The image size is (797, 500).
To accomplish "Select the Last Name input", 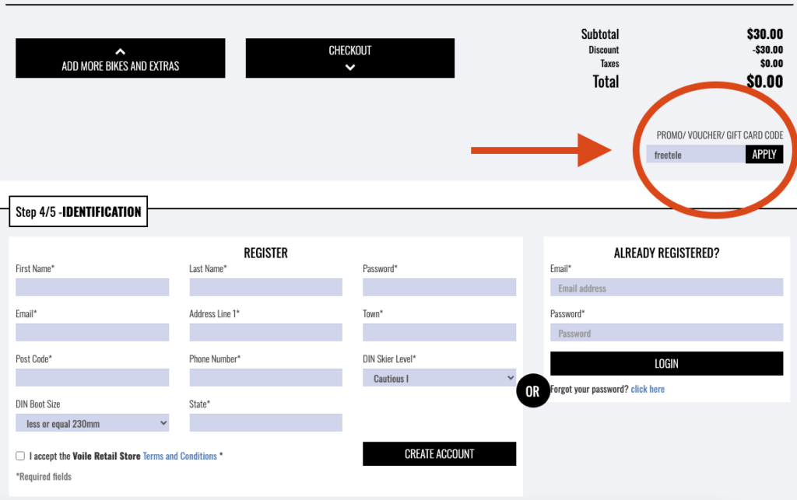I will point(265,288).
